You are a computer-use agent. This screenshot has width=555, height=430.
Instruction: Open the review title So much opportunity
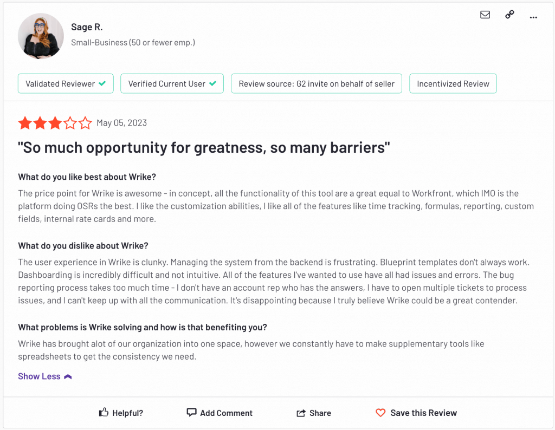pos(204,147)
